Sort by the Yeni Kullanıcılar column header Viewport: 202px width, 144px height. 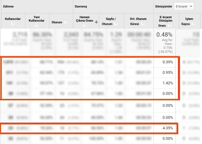37,19
